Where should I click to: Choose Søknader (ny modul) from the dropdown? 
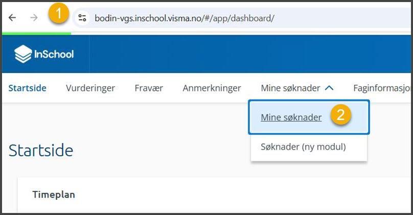pyautogui.click(x=303, y=147)
